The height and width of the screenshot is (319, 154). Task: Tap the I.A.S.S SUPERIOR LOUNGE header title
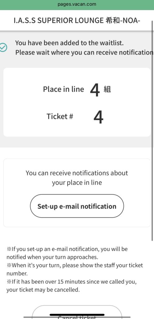pos(77,21)
